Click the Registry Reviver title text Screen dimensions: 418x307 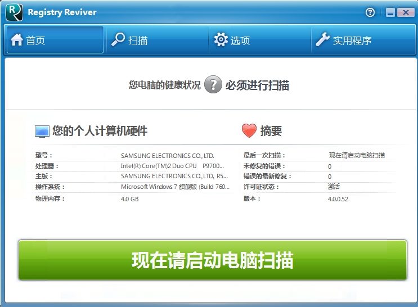(x=62, y=12)
